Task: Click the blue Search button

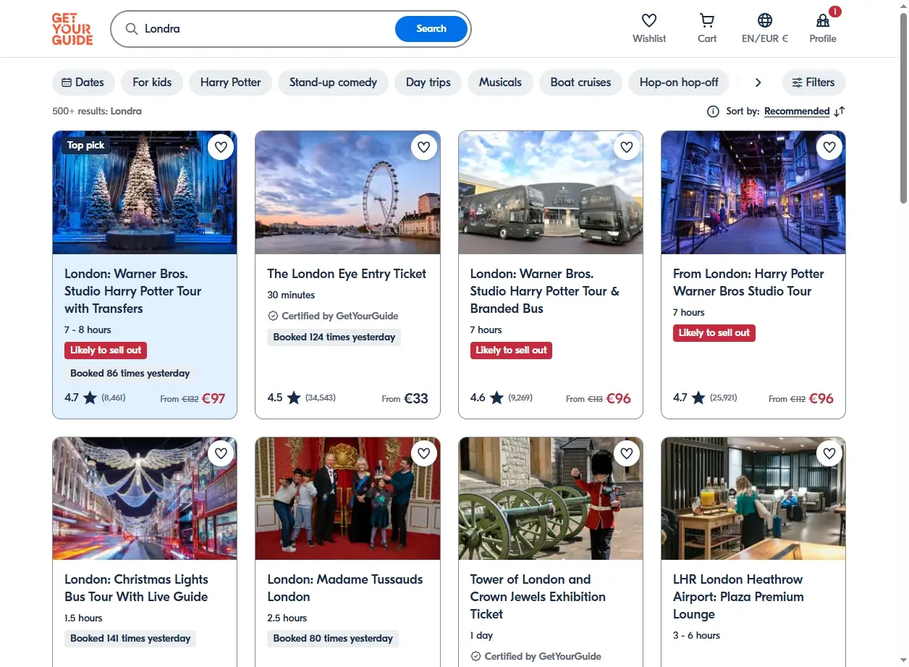Action: tap(431, 29)
